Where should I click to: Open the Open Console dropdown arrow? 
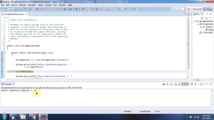[204, 84]
